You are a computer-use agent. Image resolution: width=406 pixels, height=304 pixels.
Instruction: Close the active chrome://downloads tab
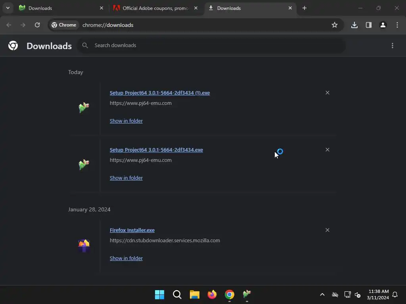pos(290,8)
